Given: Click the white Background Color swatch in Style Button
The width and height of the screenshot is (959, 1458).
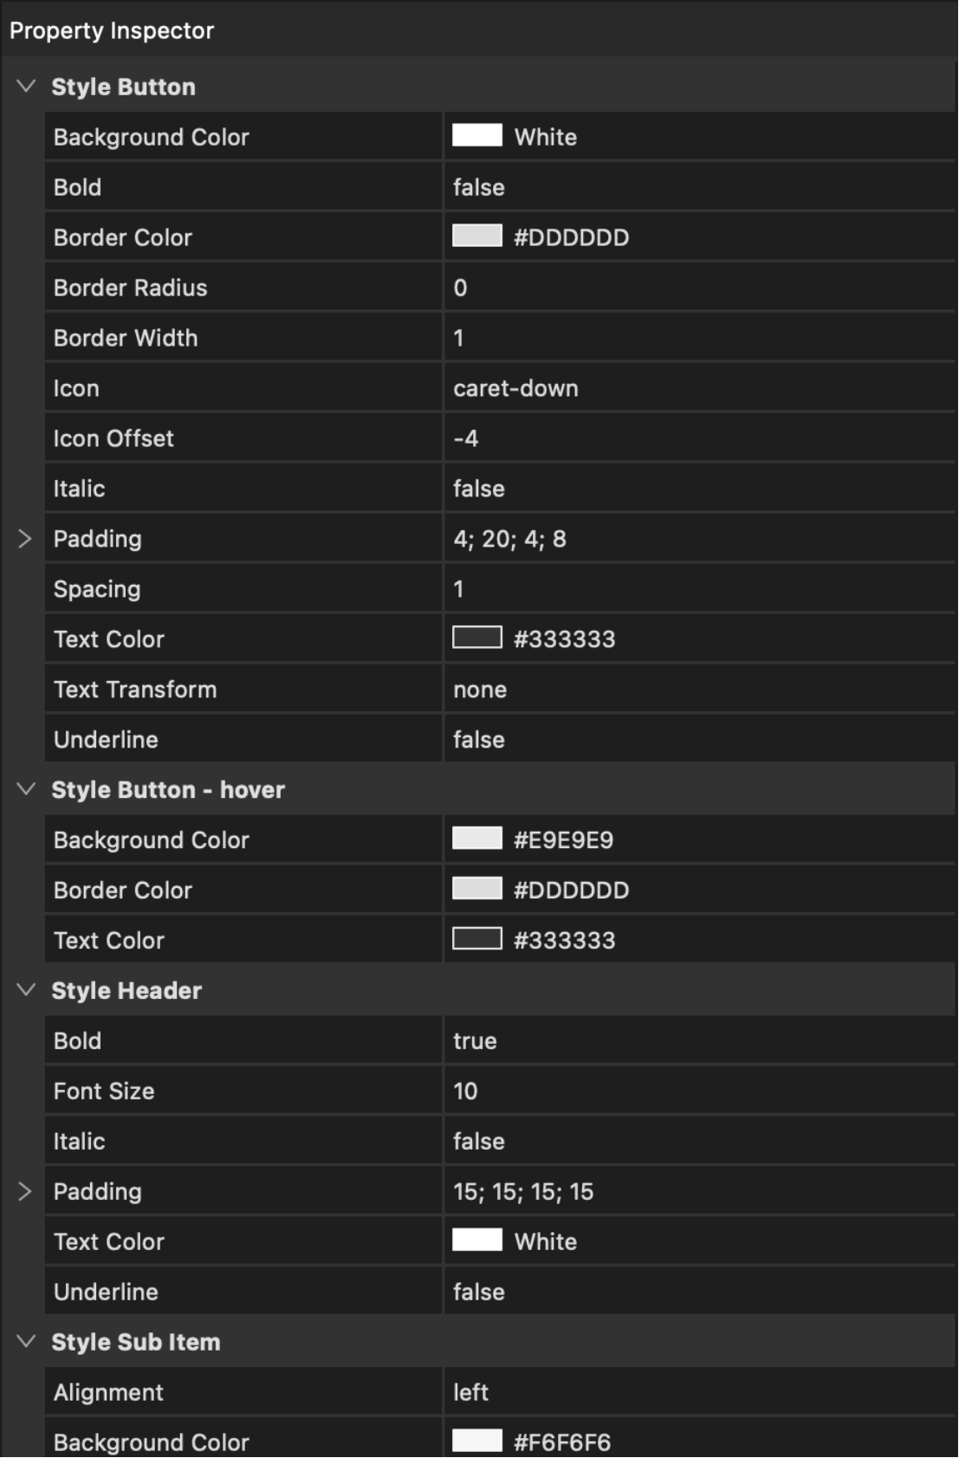Looking at the screenshot, I should (x=477, y=136).
